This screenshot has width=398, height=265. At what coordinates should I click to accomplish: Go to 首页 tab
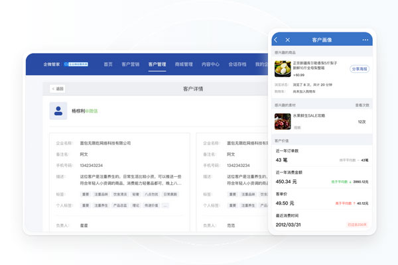[x=108, y=64]
